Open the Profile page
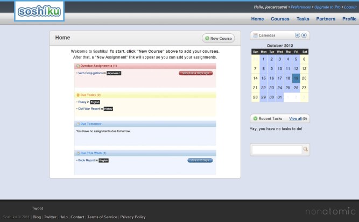 click(x=349, y=19)
